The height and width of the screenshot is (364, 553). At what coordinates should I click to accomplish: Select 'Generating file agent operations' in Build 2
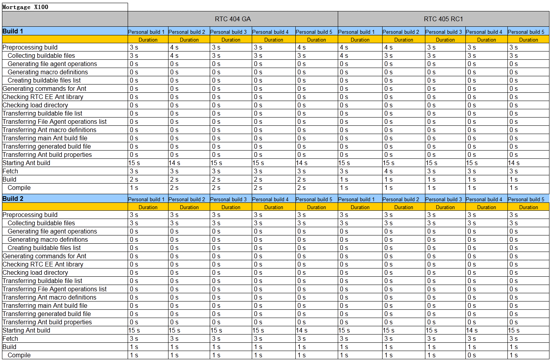pos(52,231)
